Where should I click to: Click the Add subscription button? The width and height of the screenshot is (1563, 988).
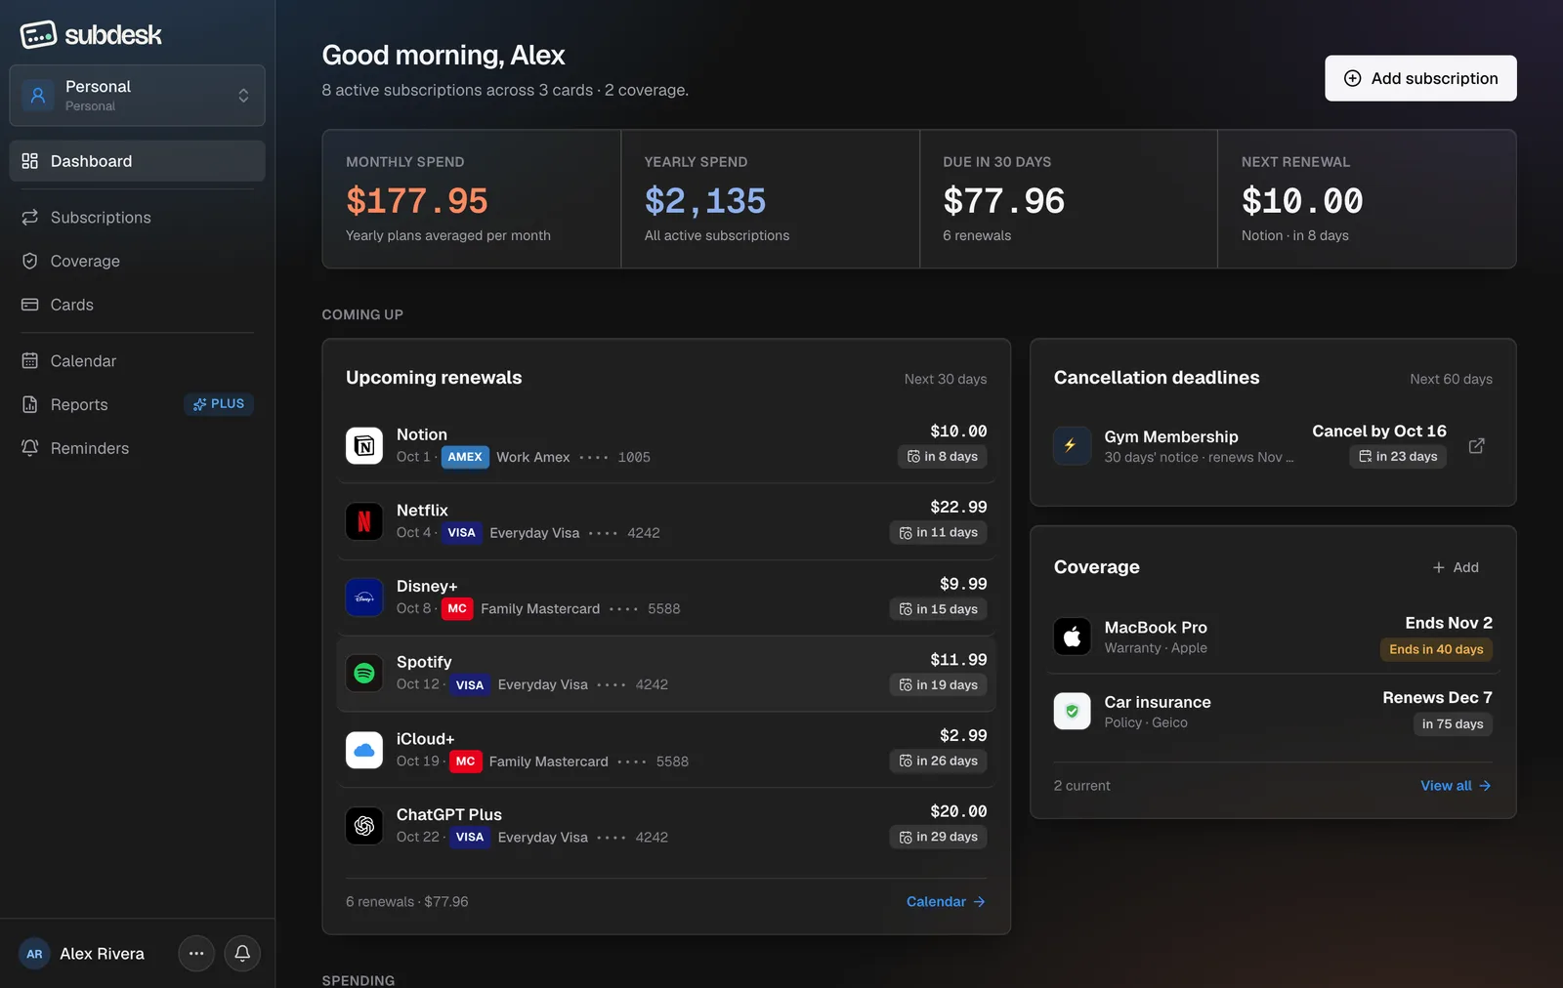click(x=1420, y=78)
